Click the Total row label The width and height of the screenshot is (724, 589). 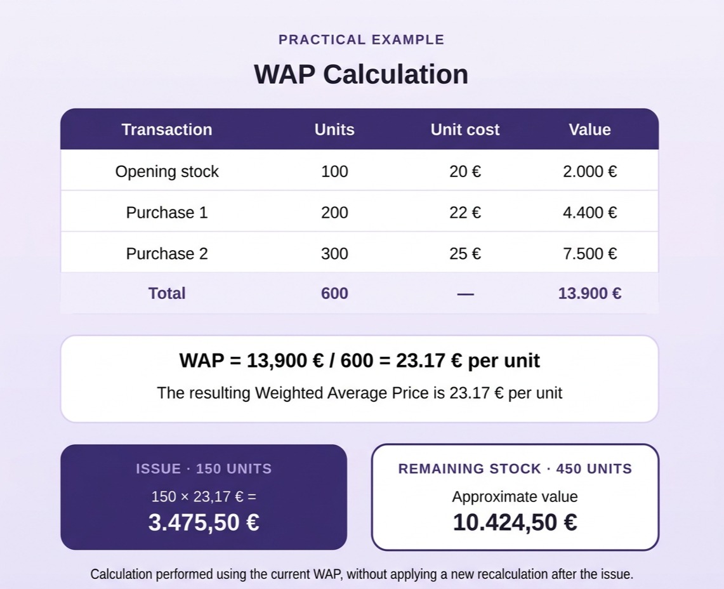[167, 293]
